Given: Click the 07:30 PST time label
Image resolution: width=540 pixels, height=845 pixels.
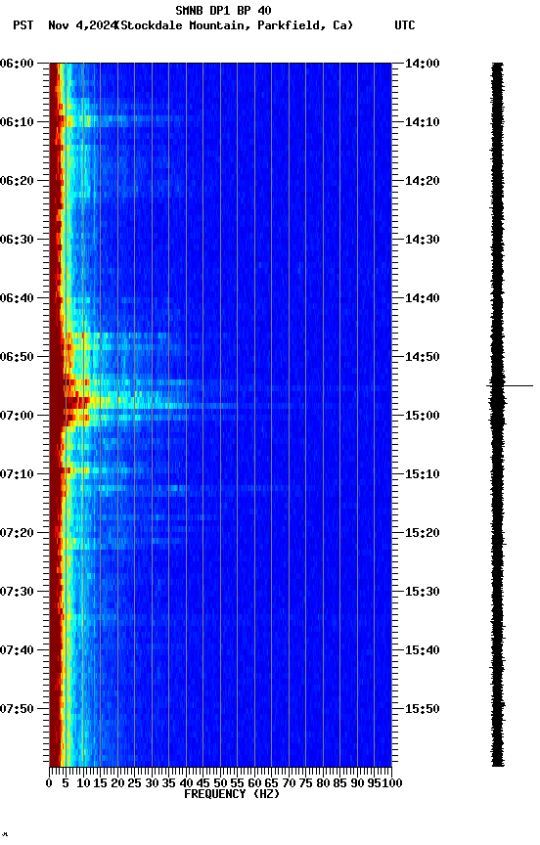Looking at the screenshot, I should (x=17, y=592).
